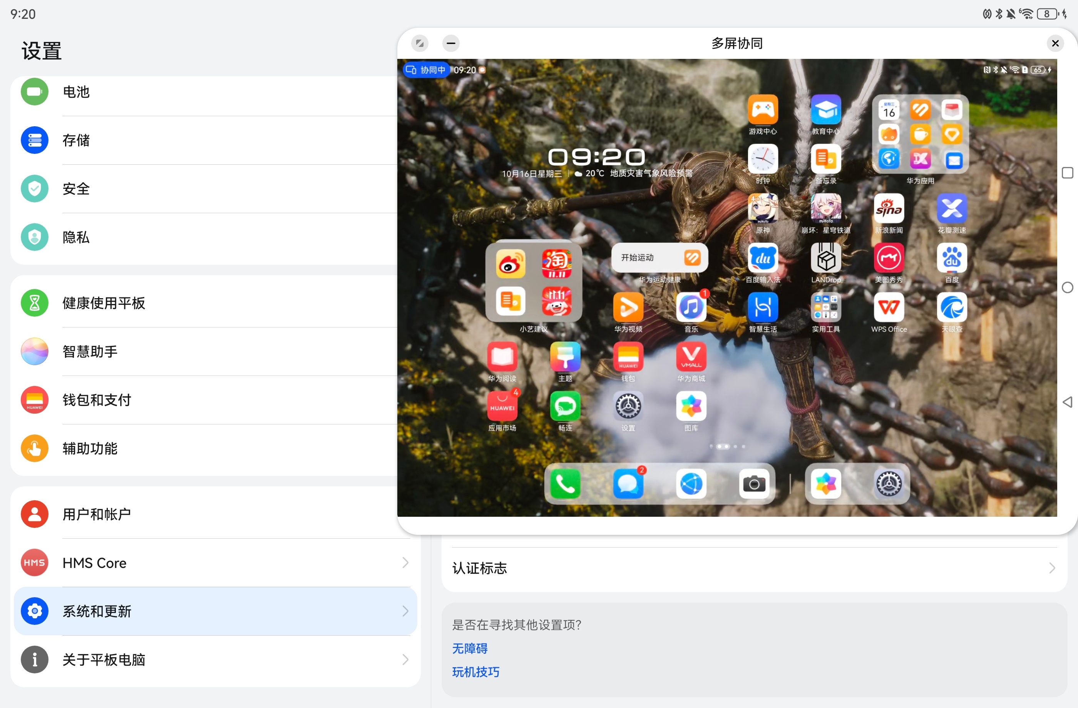The image size is (1078, 708).
Task: Open the 花瓣测速 app
Action: point(952,208)
